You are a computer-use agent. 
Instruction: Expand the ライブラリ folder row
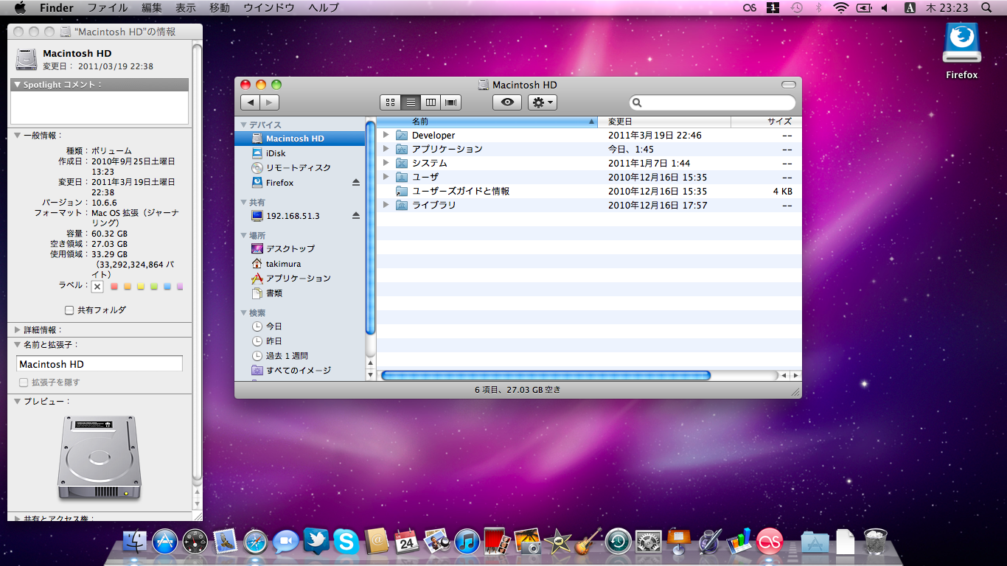pos(386,205)
